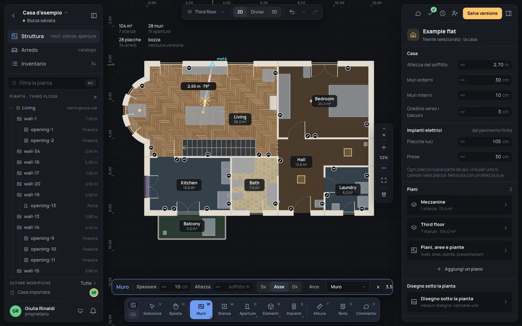The height and width of the screenshot is (326, 522).
Task: Switch to Diviso view
Action: click(x=257, y=12)
